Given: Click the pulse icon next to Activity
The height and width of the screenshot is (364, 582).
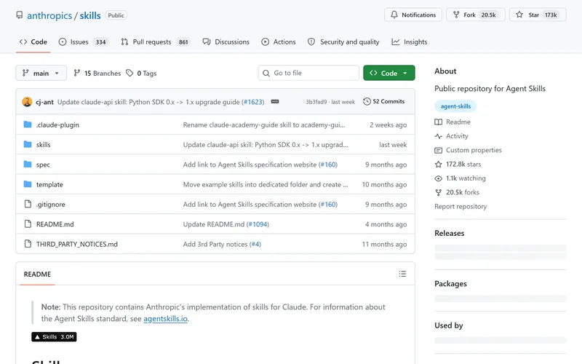Looking at the screenshot, I should tap(439, 136).
